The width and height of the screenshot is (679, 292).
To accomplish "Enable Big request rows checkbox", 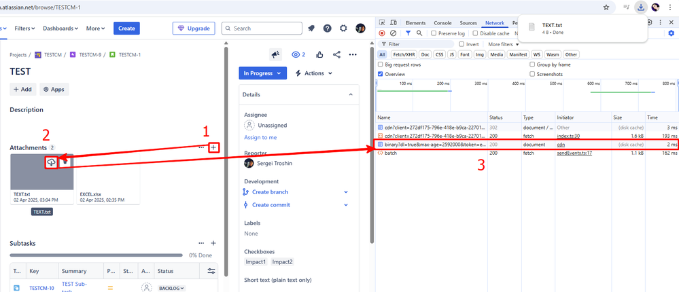I will [380, 65].
